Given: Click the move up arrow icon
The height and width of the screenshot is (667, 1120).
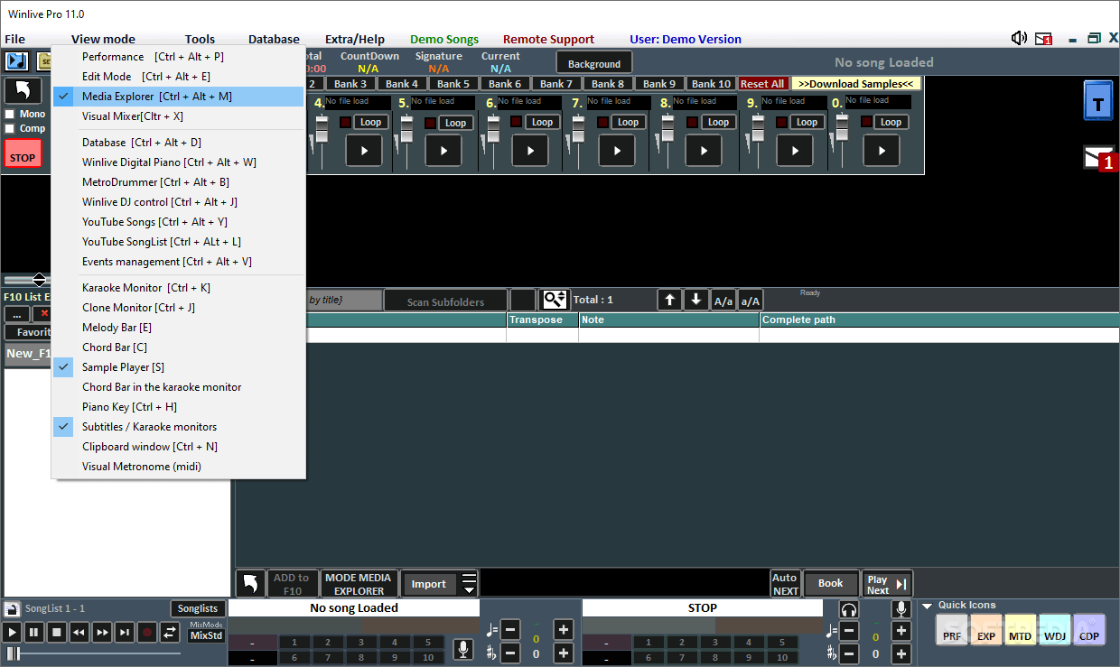Looking at the screenshot, I should click(x=668, y=300).
